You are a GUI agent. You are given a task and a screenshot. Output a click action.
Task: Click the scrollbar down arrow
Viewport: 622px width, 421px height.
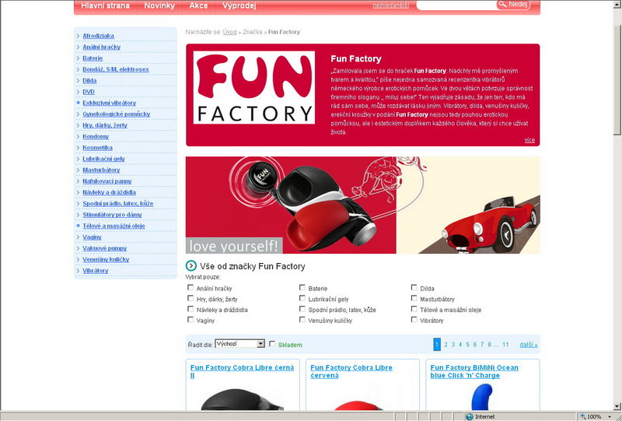[x=617, y=406]
